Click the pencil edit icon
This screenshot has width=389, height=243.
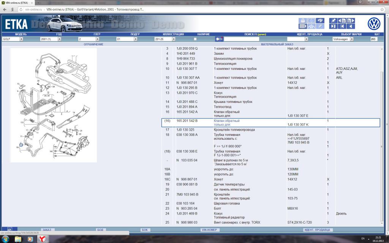pos(320,26)
